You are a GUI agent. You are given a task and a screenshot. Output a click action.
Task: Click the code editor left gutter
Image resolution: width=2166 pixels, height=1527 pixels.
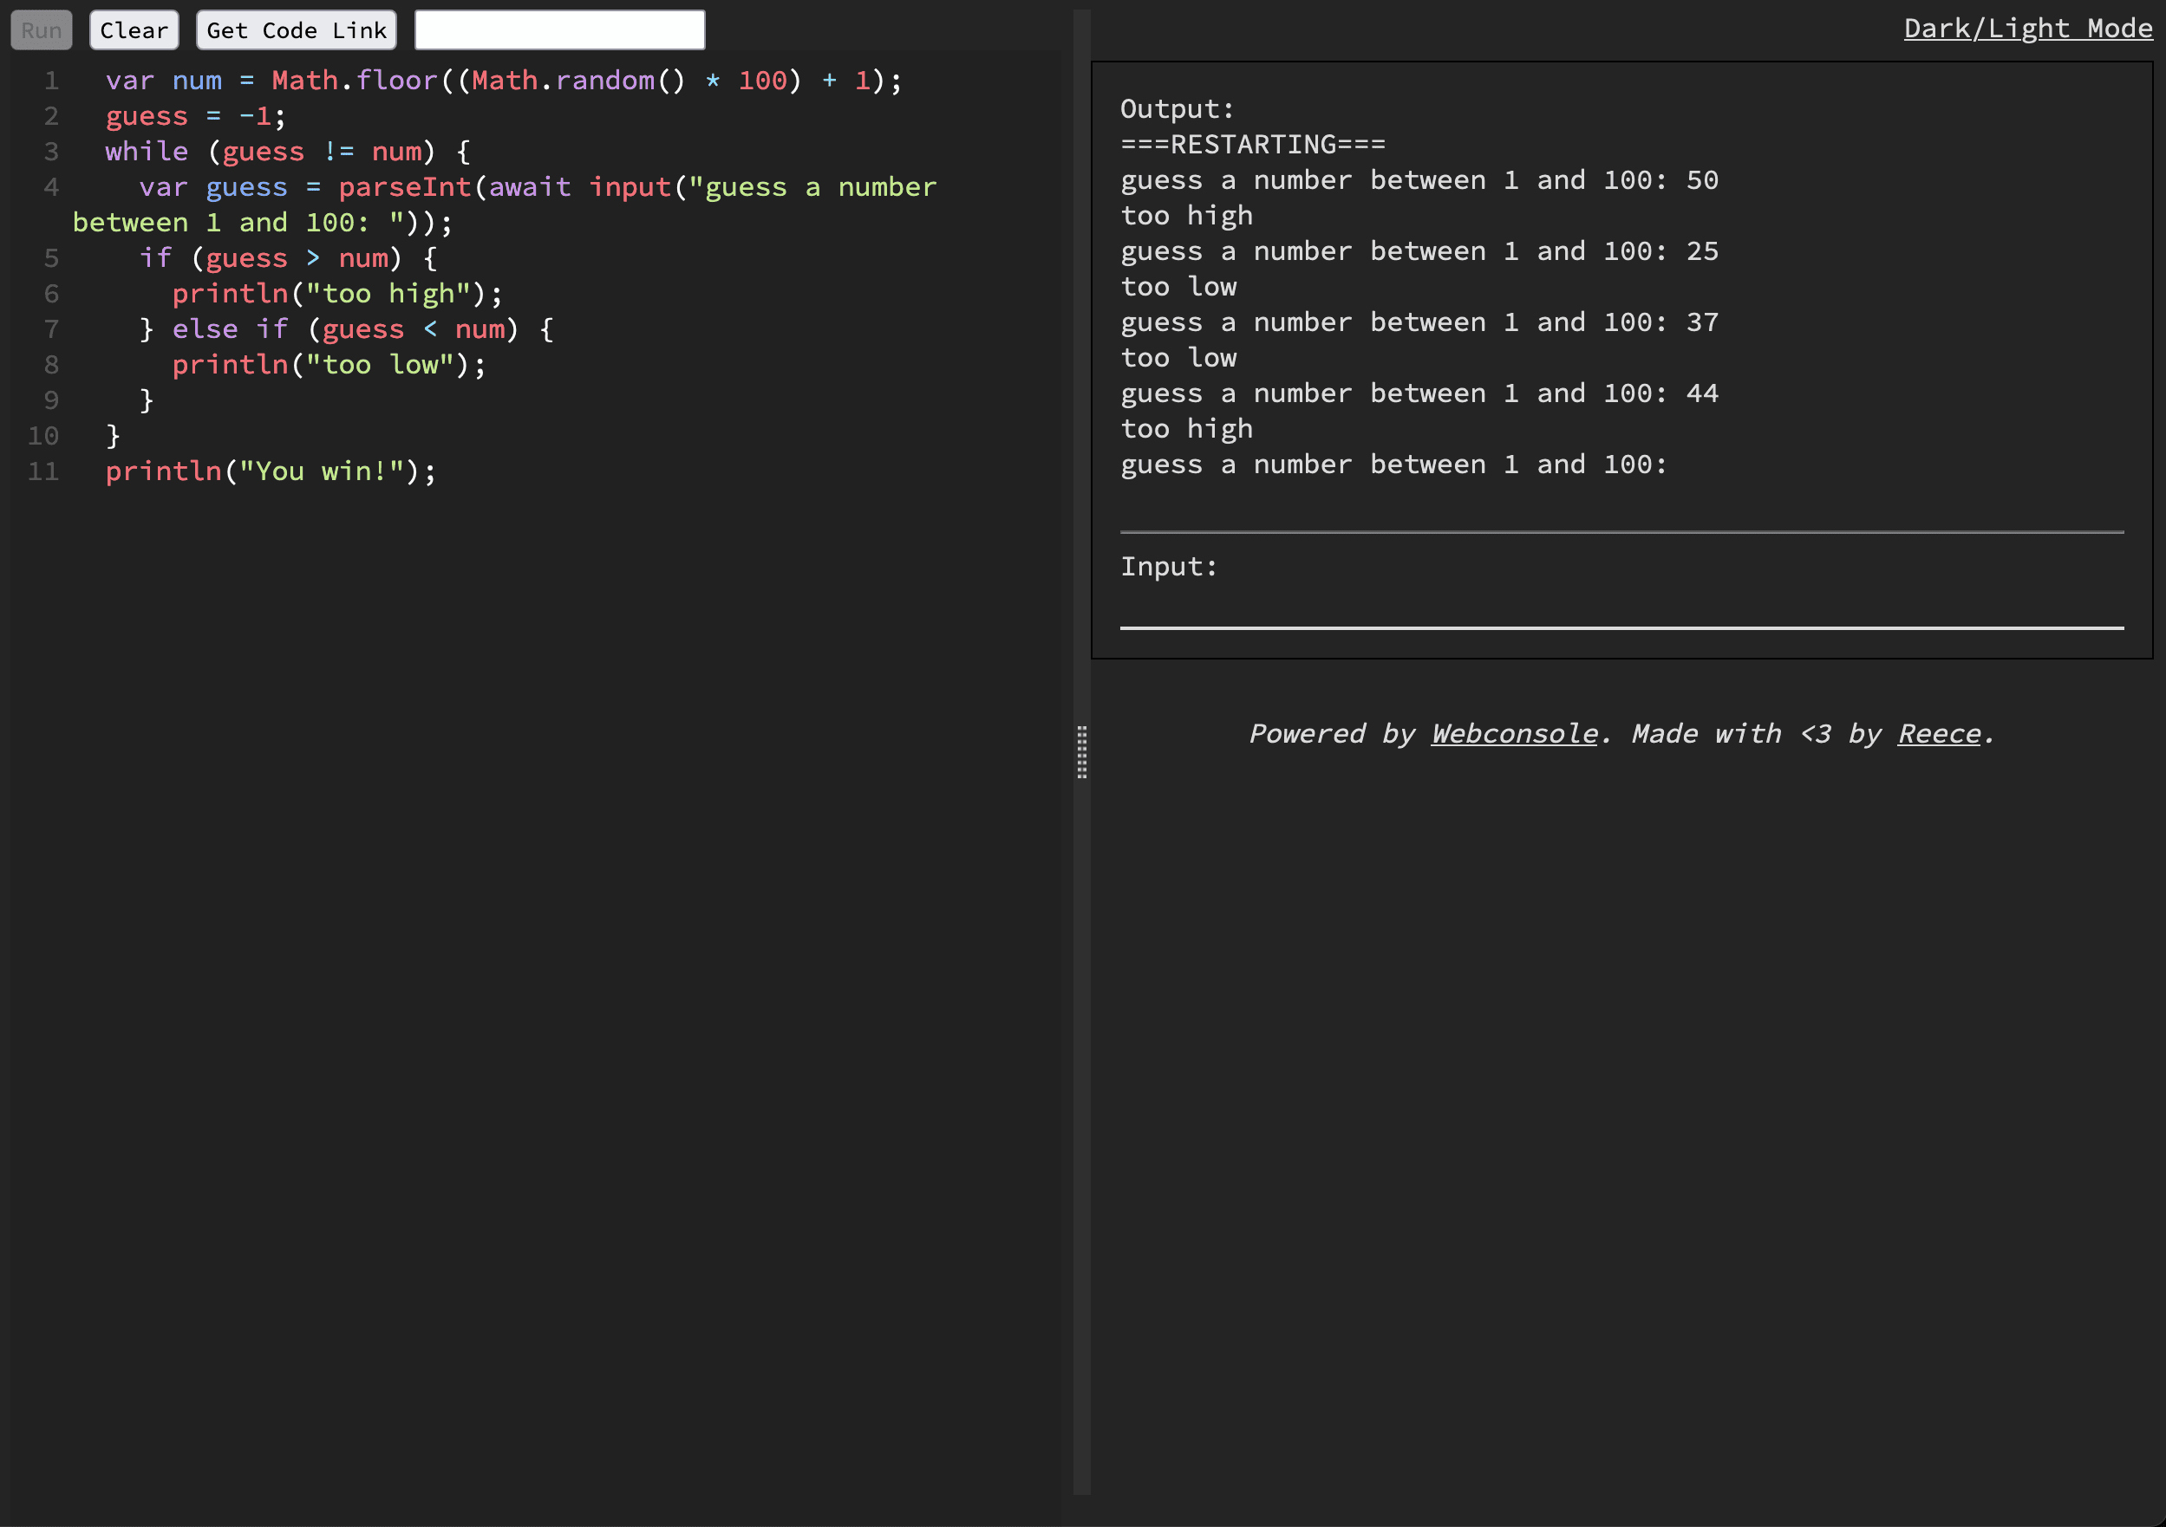(x=48, y=275)
